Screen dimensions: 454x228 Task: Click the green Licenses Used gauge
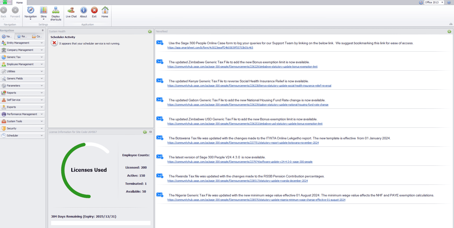[x=85, y=170]
